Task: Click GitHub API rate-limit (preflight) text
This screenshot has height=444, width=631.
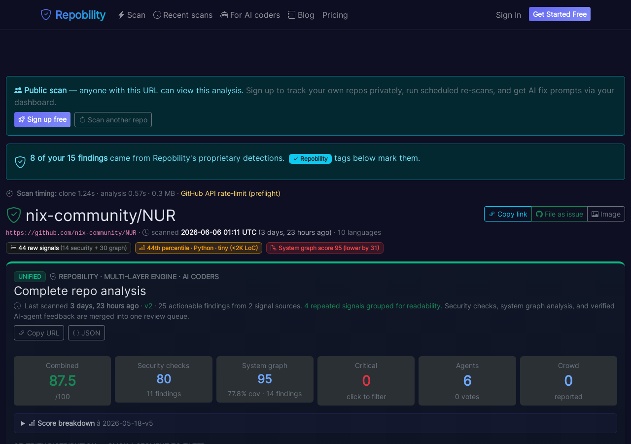Action: click(231, 193)
